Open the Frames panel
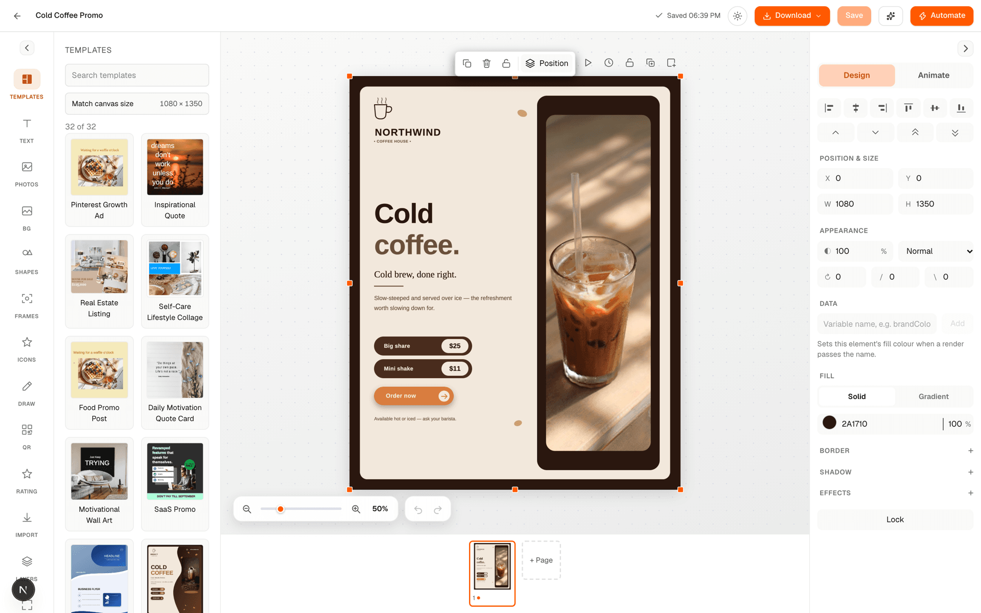The height and width of the screenshot is (613, 981). click(27, 305)
